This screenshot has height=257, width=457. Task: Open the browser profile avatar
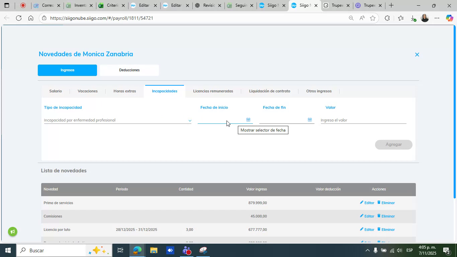pyautogui.click(x=425, y=18)
